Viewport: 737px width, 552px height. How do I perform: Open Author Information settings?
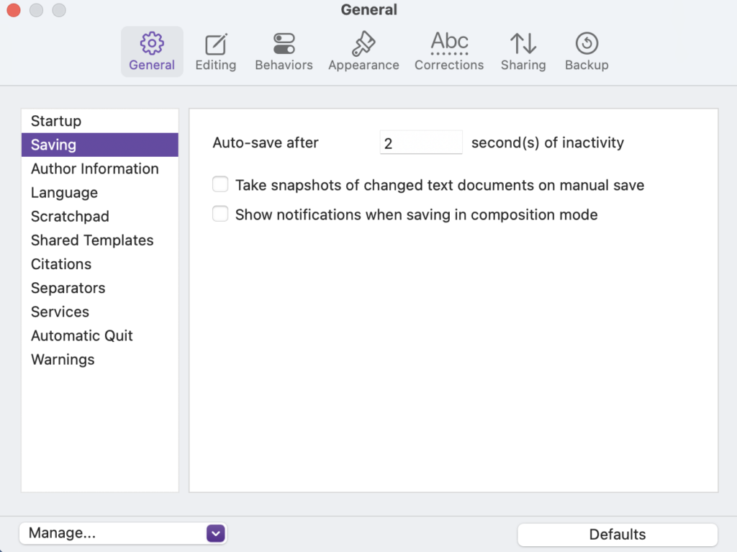point(99,169)
